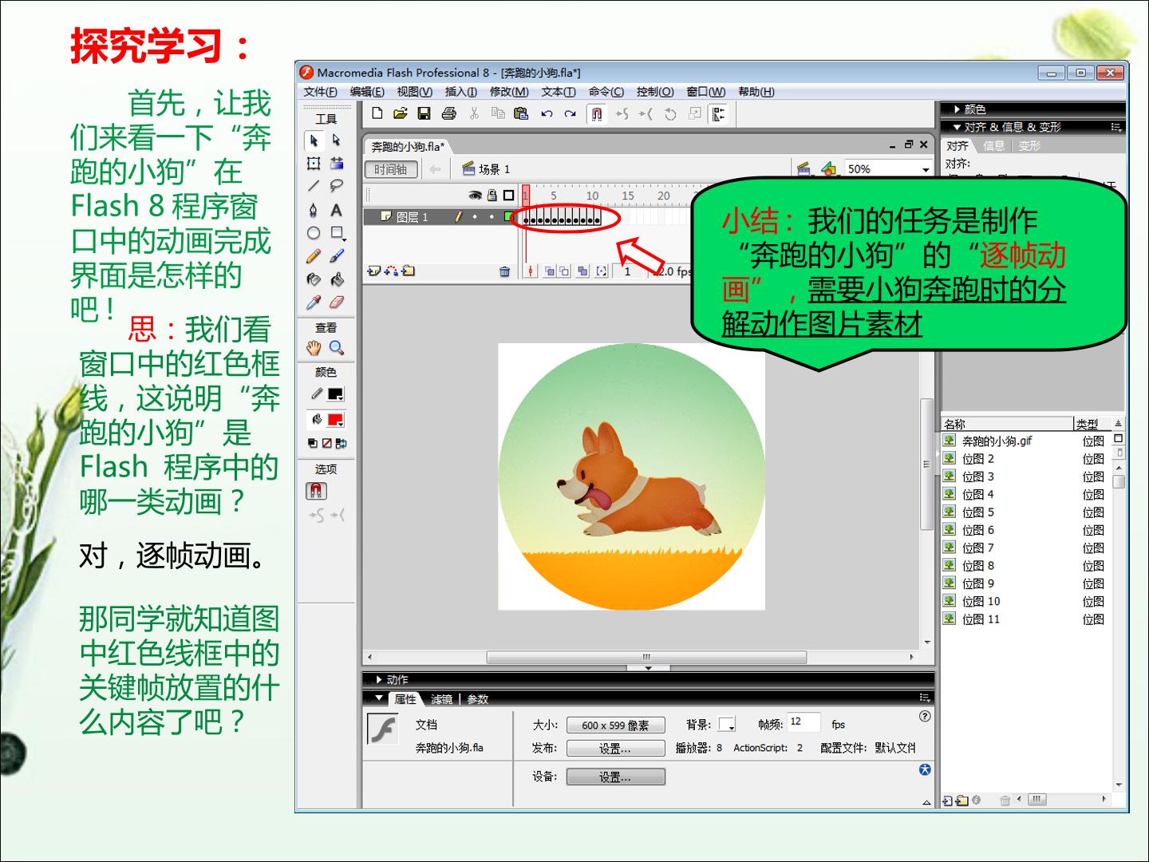Click the 发布 设置... button
1149x862 pixels.
(x=615, y=748)
